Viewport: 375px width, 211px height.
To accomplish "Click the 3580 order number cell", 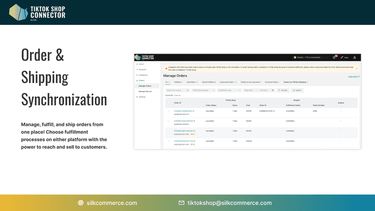I will click(315, 111).
